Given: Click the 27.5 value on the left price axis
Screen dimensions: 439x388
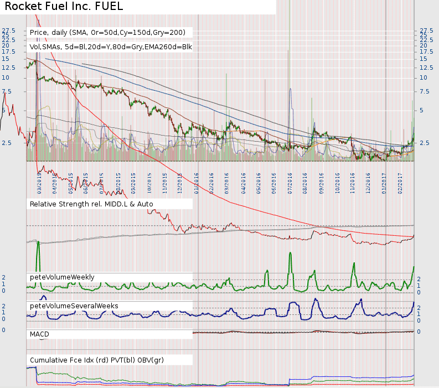Looking at the screenshot, I should click(x=8, y=30).
